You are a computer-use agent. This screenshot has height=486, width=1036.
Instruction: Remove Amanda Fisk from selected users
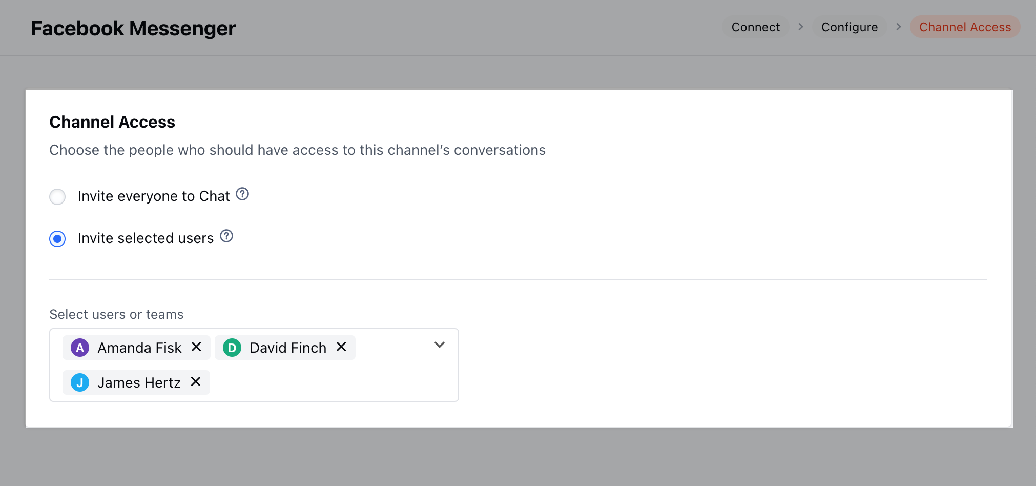point(196,347)
